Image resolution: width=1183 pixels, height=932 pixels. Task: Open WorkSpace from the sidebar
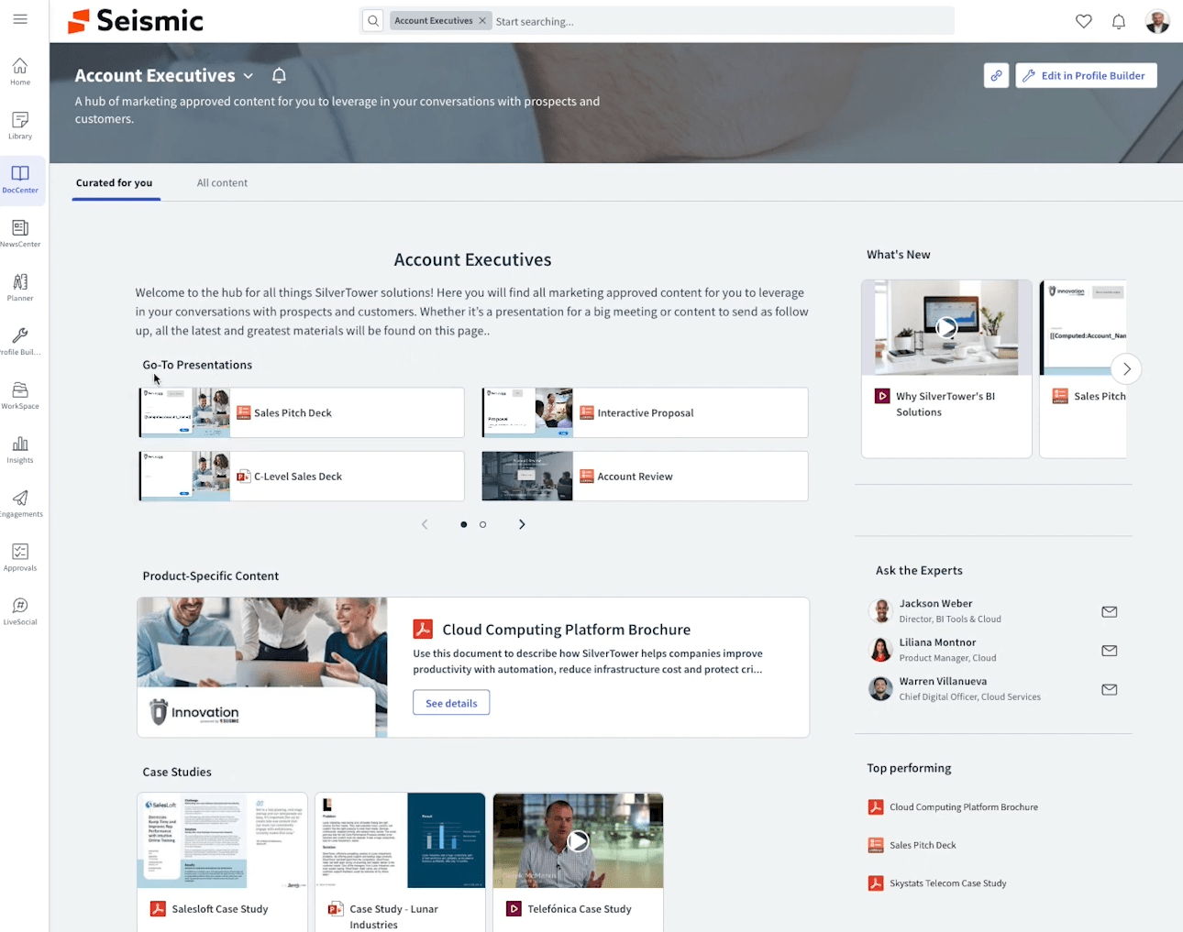point(20,395)
